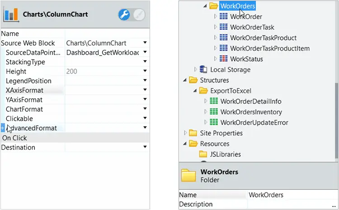Expand the Local Storage node
The width and height of the screenshot is (339, 210).
195,69
